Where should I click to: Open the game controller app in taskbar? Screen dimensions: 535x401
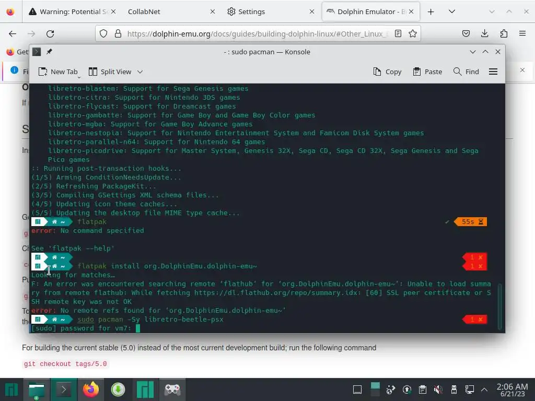click(x=172, y=390)
